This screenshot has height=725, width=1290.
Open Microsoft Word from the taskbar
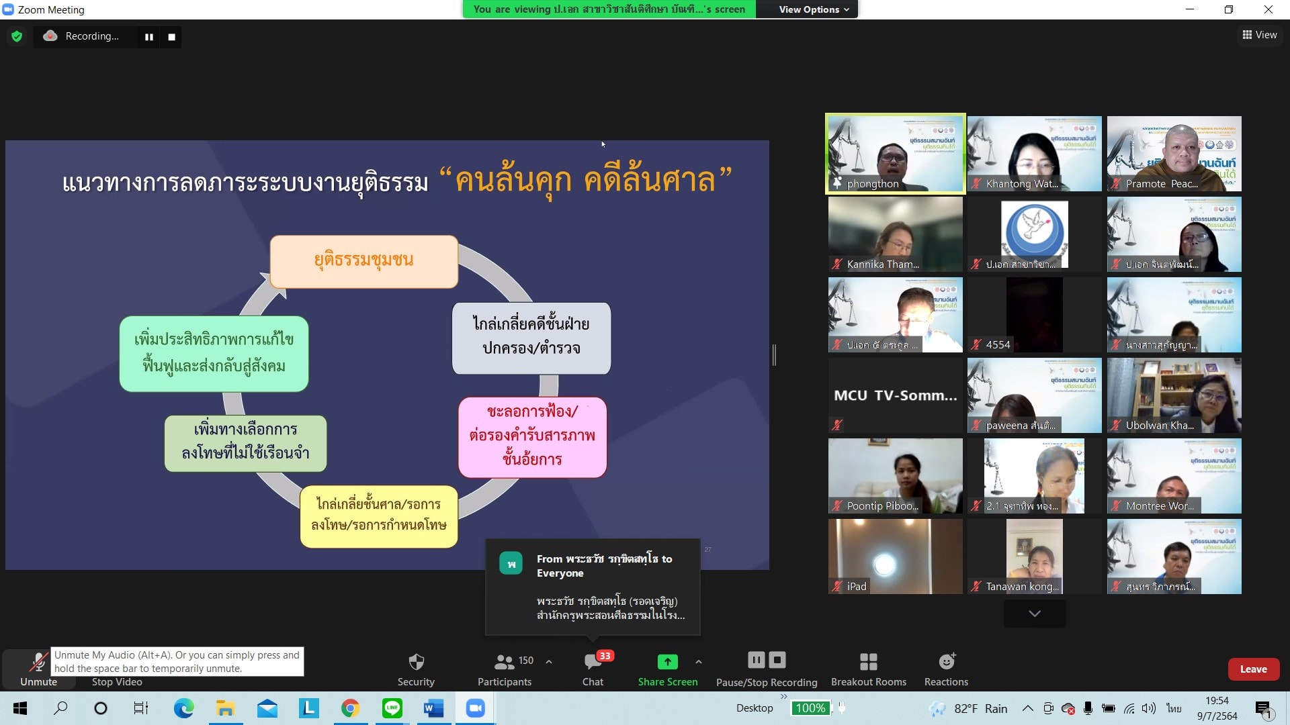tap(433, 708)
